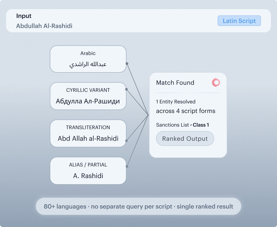Click the Latin Script badge

pyautogui.click(x=239, y=21)
